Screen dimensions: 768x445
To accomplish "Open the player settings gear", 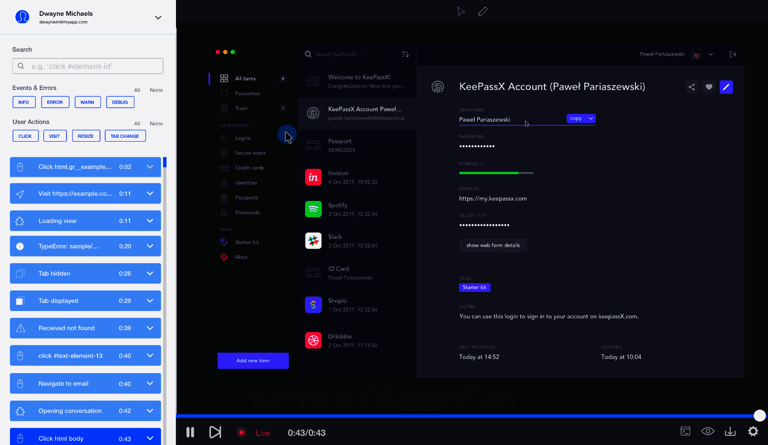I will (753, 431).
